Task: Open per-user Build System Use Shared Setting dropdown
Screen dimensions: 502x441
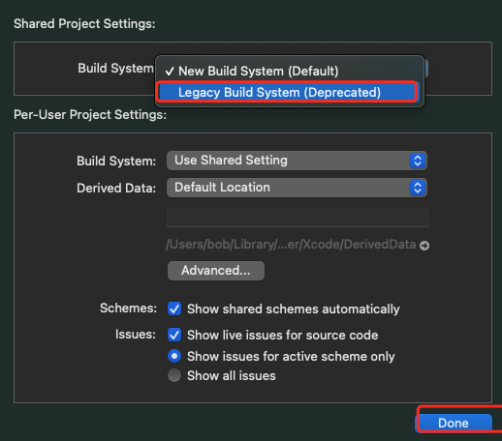Action: click(x=297, y=161)
